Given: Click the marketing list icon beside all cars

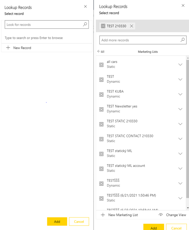Looking at the screenshot, I should click(x=101, y=65).
